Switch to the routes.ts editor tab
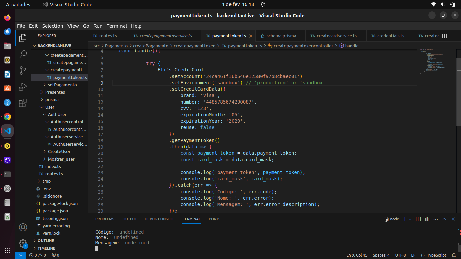This screenshot has height=259, width=461. pos(108,36)
